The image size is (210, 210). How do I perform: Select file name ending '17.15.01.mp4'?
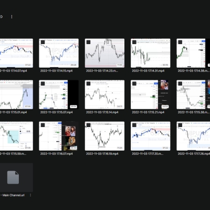[14, 112]
